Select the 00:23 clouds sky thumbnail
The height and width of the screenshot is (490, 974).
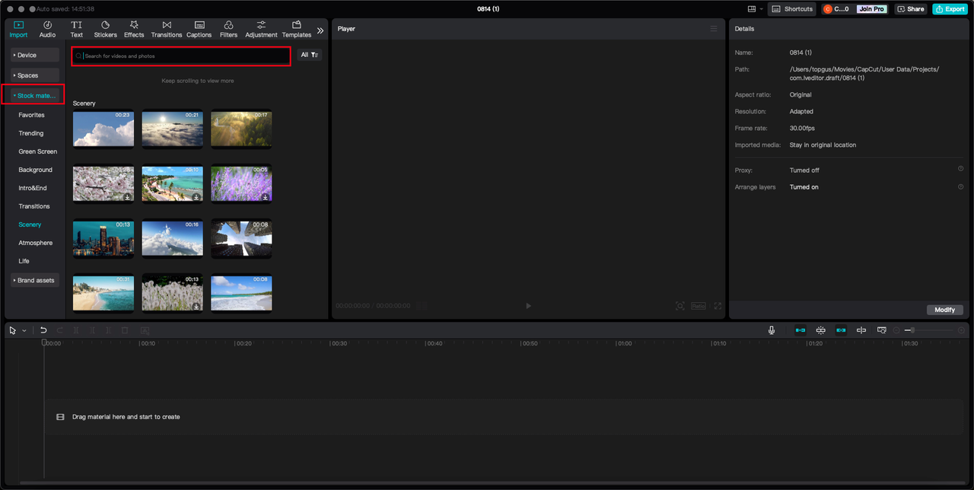[x=103, y=129]
